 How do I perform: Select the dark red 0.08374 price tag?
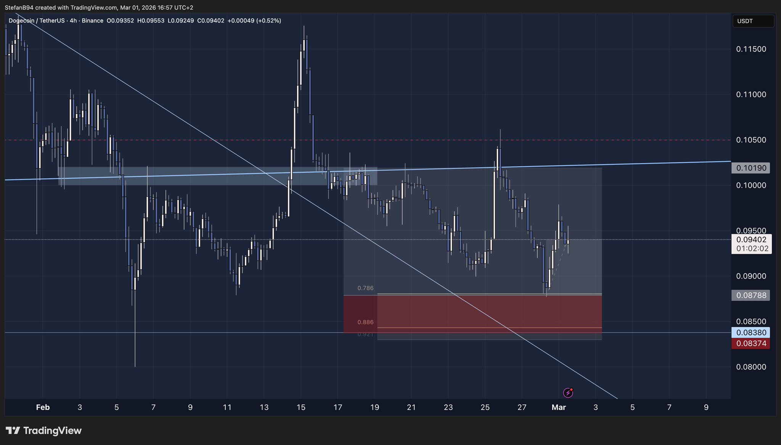pyautogui.click(x=750, y=343)
